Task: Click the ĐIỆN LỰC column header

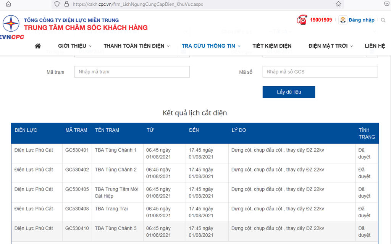Action: tap(26, 130)
